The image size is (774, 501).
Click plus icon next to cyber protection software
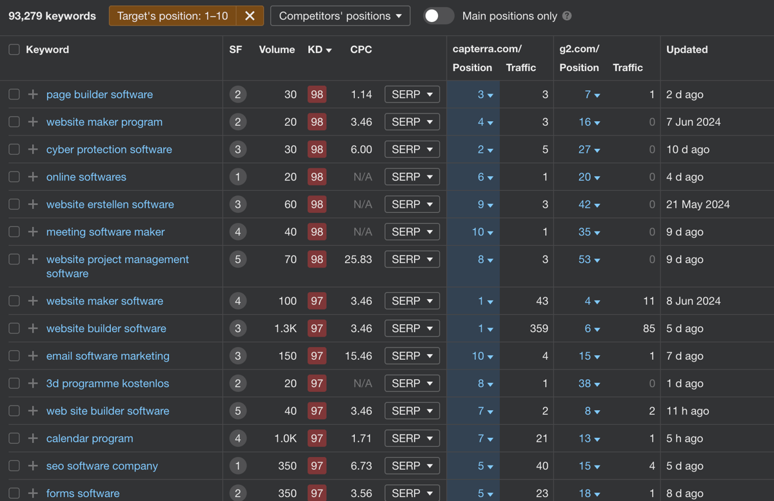click(33, 150)
